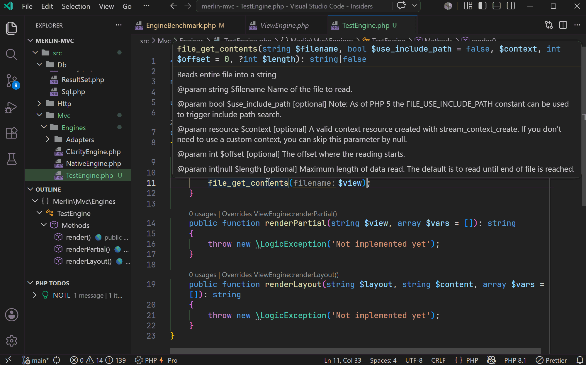Toggle the Secondary Side Bar visibility
586x365 pixels.
511,6
